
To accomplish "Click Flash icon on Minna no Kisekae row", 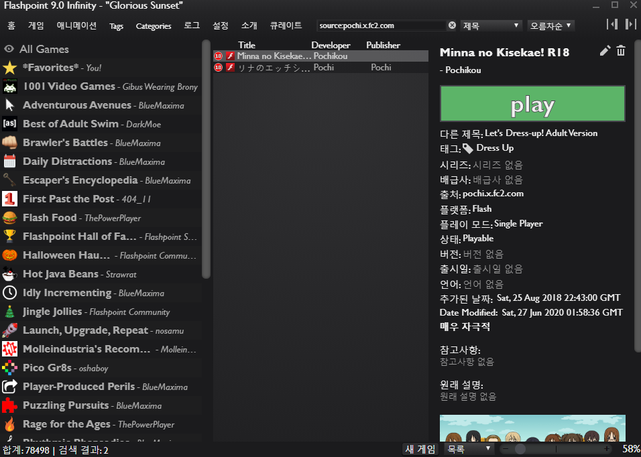I will [231, 56].
